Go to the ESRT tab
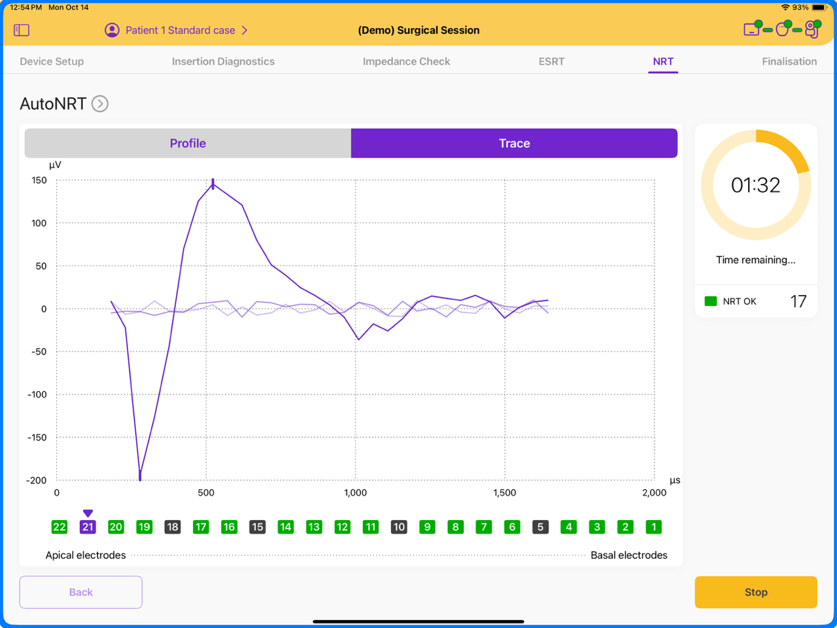 point(551,61)
